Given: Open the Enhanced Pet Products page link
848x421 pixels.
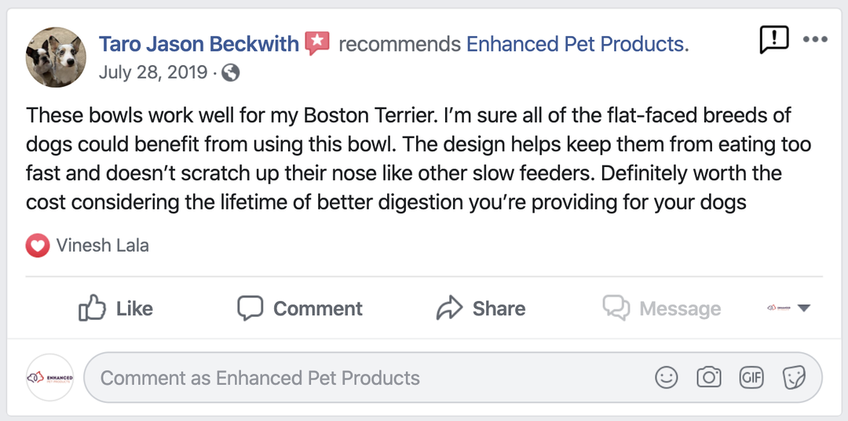Looking at the screenshot, I should click(576, 44).
